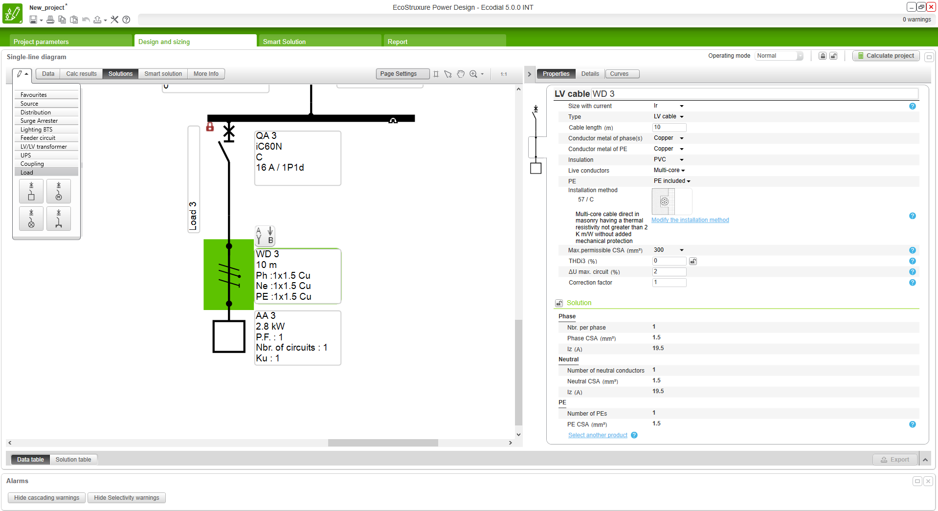Open the wrench settings tool
The image size is (938, 511).
point(114,20)
